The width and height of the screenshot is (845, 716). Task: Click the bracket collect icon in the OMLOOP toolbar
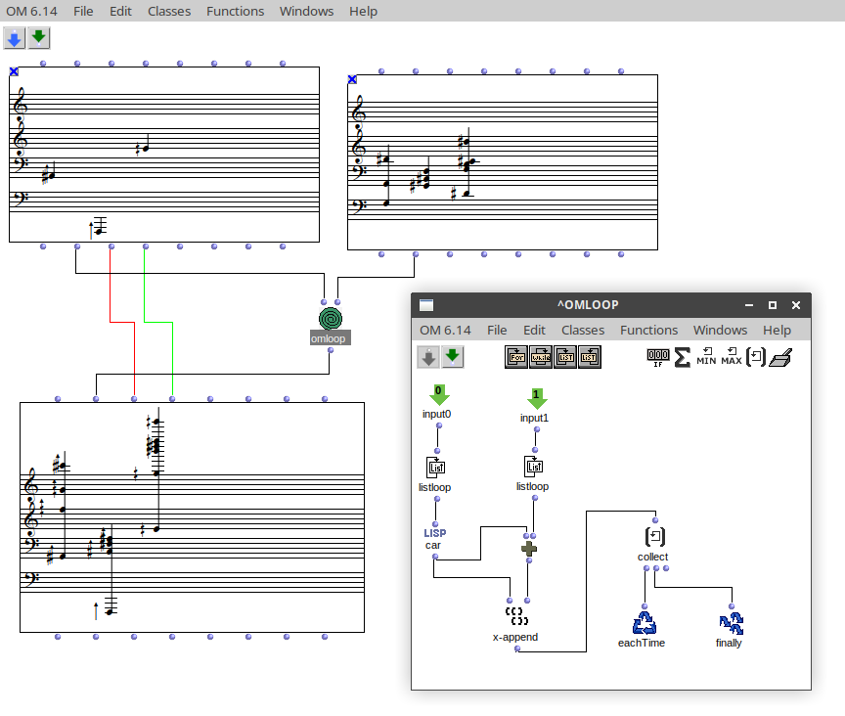click(x=756, y=357)
